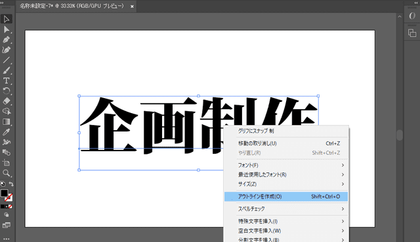This screenshot has width=420, height=242.
Task: Select the Artboard tool
Action: click(6, 163)
